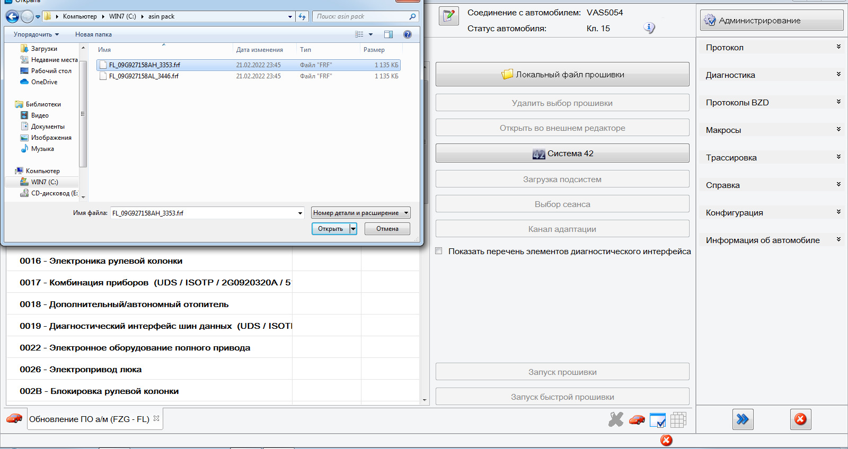The height and width of the screenshot is (449, 848).
Task: Click the Forward arrow in Open dialog
Action: pyautogui.click(x=27, y=17)
